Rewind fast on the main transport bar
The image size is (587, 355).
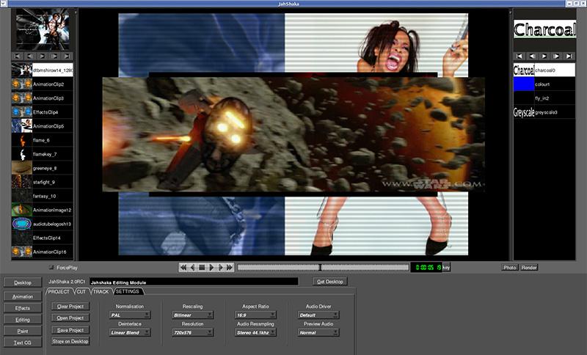pyautogui.click(x=183, y=268)
